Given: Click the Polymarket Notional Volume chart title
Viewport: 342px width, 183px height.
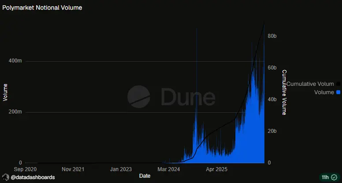Looking at the screenshot, I should 42,7.
